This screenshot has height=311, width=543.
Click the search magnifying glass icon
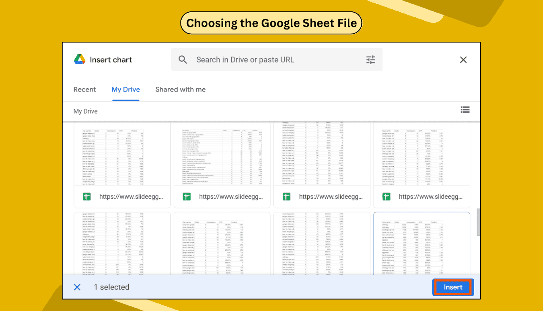[183, 59]
